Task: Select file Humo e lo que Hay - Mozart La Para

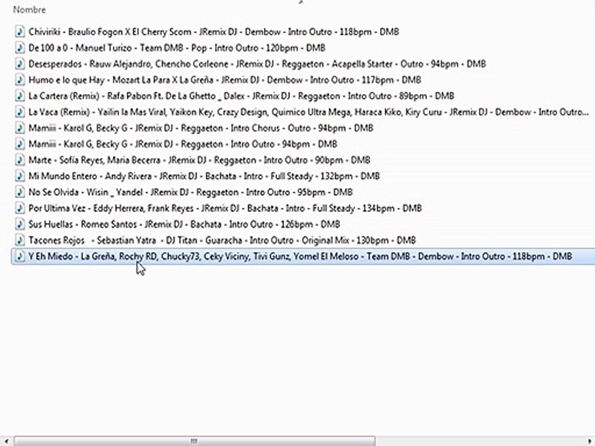Action: click(x=224, y=80)
